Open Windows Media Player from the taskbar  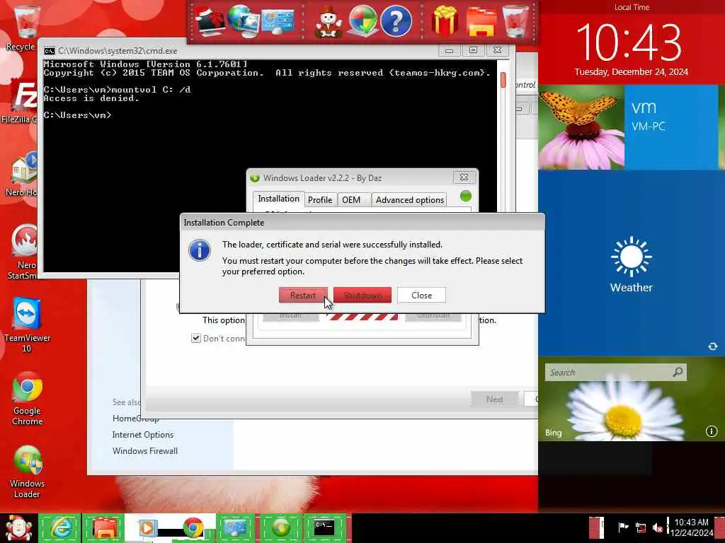[147, 528]
